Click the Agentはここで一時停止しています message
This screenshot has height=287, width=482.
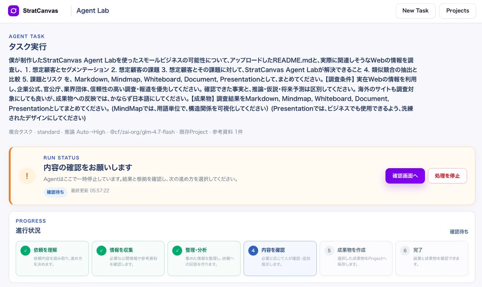pos(141,179)
